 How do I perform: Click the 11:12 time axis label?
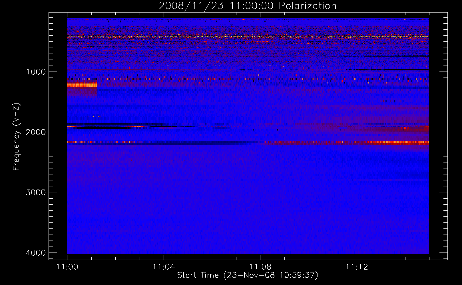point(357,267)
